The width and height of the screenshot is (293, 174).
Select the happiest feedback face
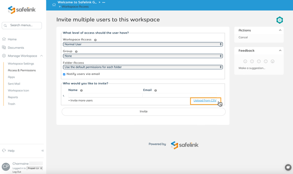(x=272, y=61)
